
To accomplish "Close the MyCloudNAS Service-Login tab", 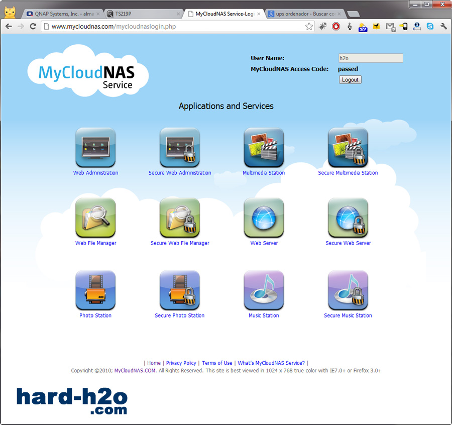I will pos(259,14).
